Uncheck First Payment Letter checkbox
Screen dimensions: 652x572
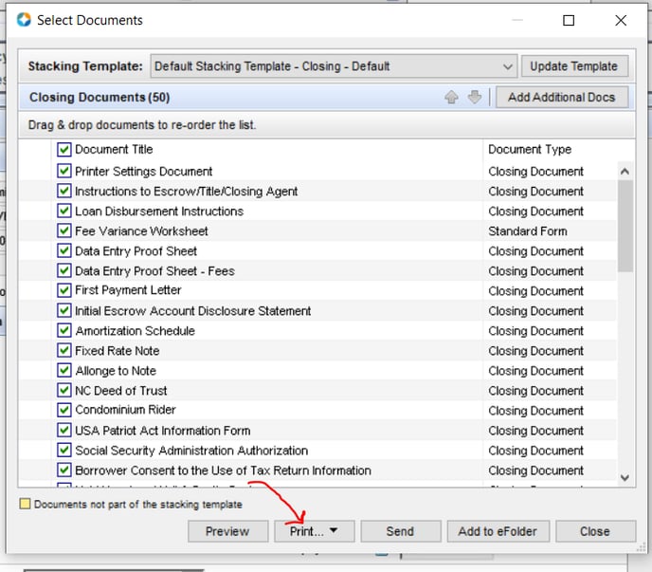[x=64, y=290]
